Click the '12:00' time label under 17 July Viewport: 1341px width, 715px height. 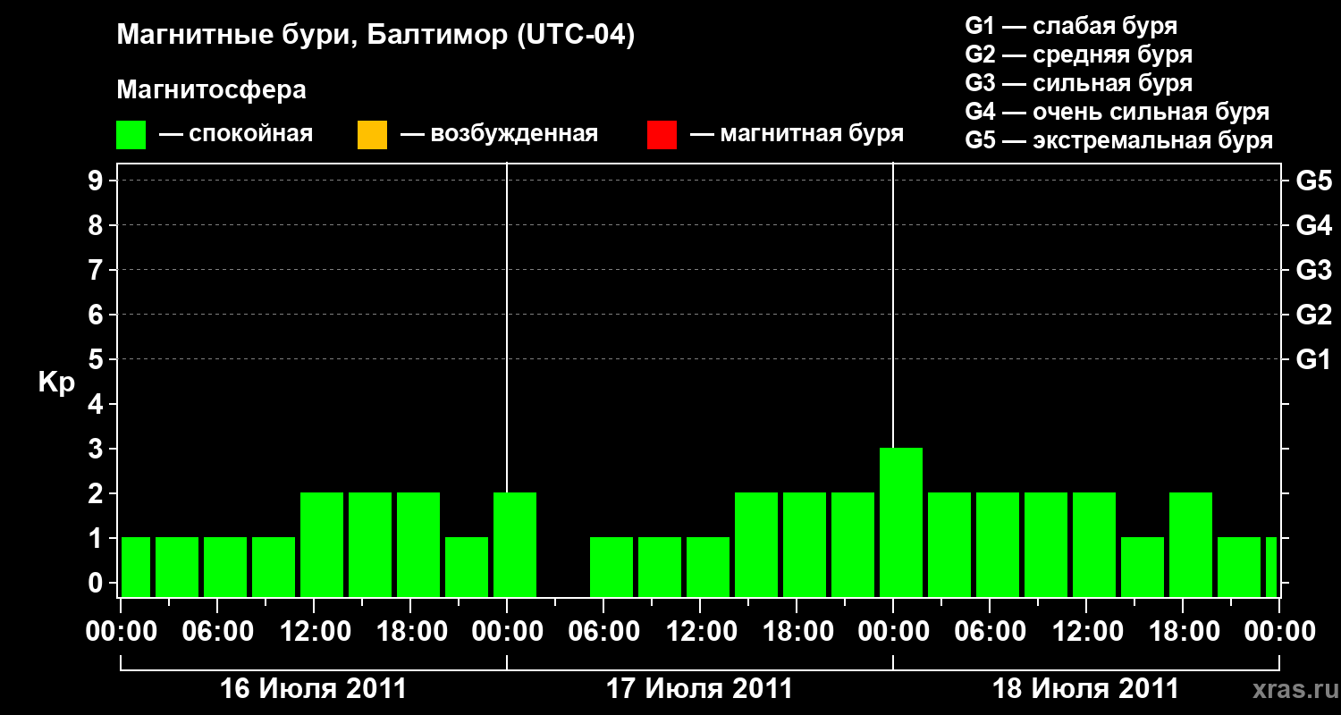[x=700, y=632]
